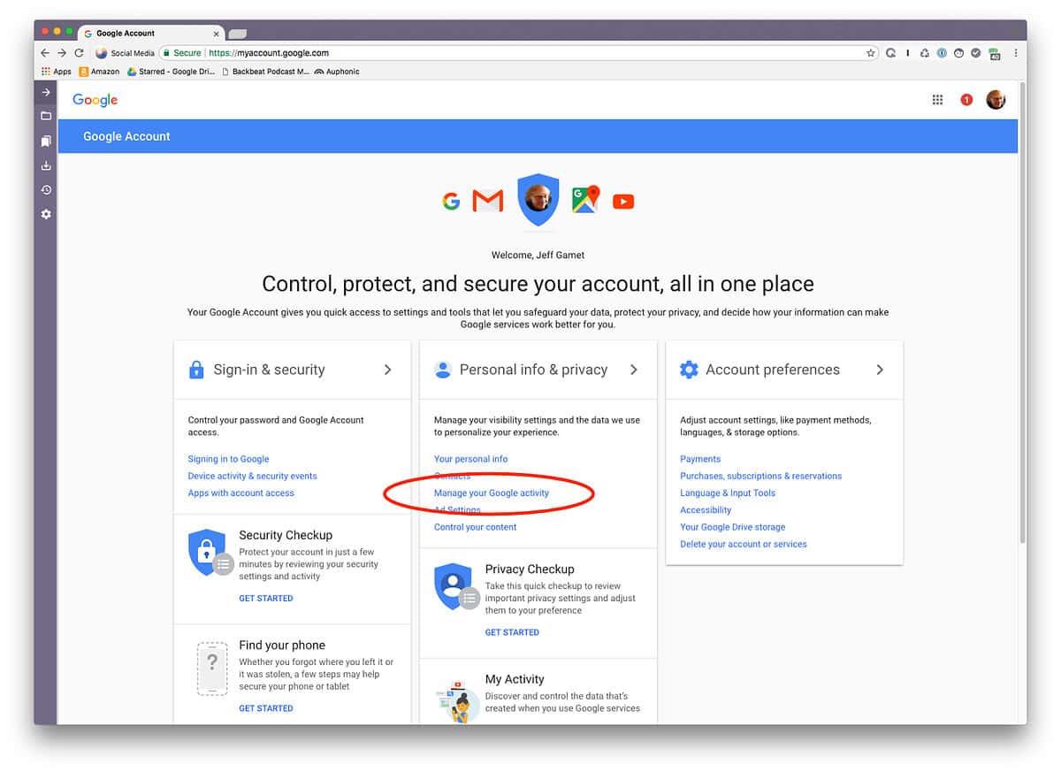
Task: Open the Language & Input Tools link
Action: pyautogui.click(x=728, y=493)
